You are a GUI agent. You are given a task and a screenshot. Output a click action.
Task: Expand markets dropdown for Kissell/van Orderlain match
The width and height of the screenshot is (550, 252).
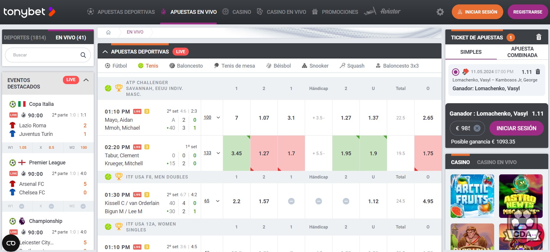pyautogui.click(x=218, y=201)
